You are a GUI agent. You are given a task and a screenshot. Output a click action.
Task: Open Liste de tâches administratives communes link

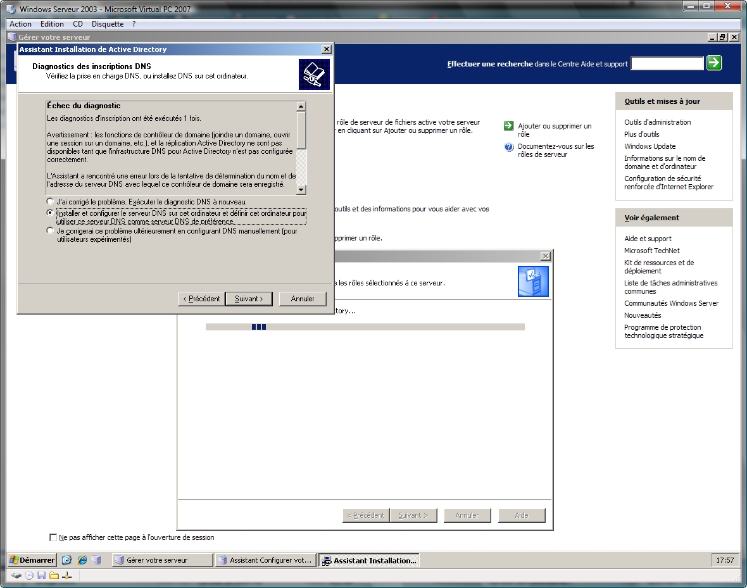click(671, 287)
